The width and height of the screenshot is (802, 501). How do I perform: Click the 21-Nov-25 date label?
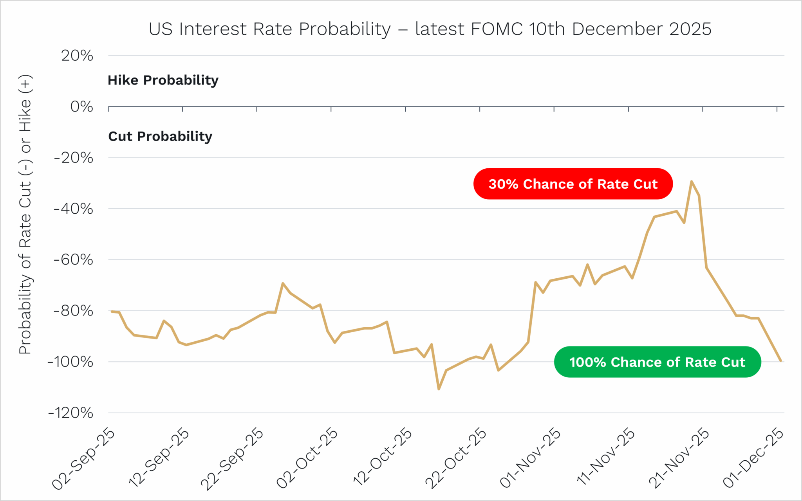(679, 459)
